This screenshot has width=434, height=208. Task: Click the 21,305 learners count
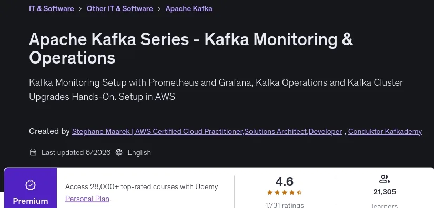[x=385, y=192]
